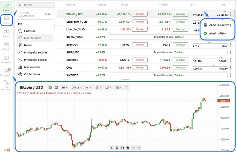The height and width of the screenshot is (152, 237).
Task: Click the red 43136.15 price label on chart axis
Action: 223,101
